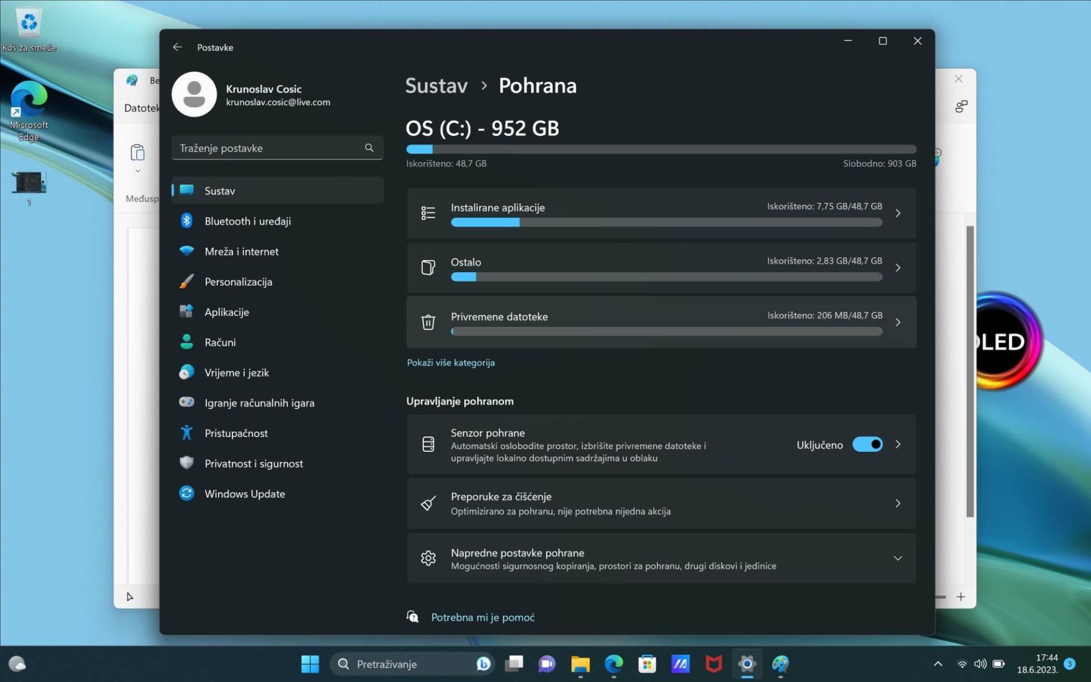Open Instalirane aplikacije chevron details
This screenshot has height=682, width=1091.
(897, 213)
